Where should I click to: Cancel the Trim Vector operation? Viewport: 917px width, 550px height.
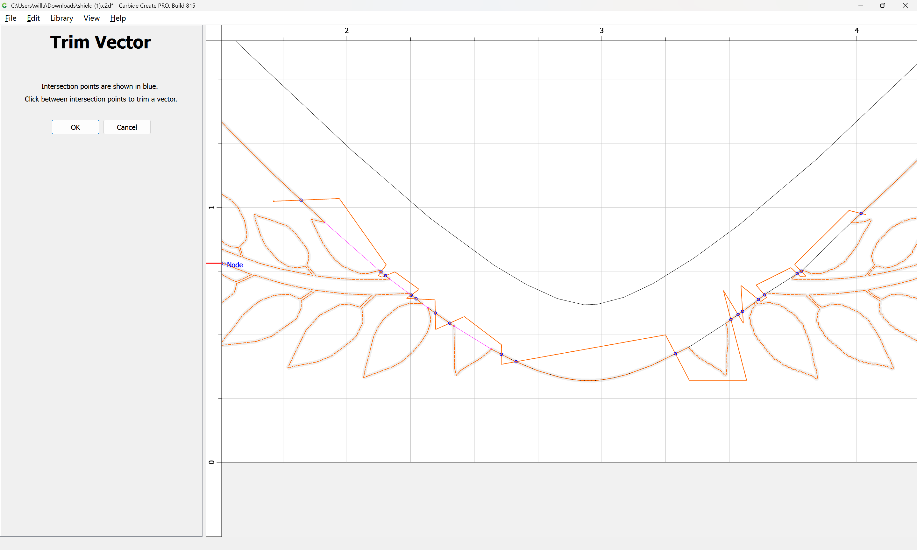click(127, 127)
